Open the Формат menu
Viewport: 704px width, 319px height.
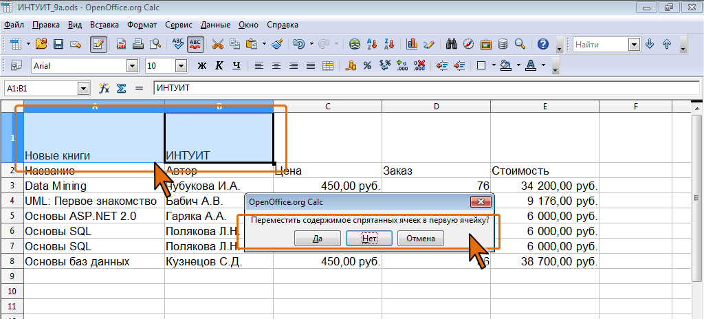click(x=142, y=25)
